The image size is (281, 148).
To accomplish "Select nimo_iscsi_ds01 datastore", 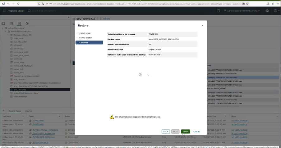I will [21, 52].
